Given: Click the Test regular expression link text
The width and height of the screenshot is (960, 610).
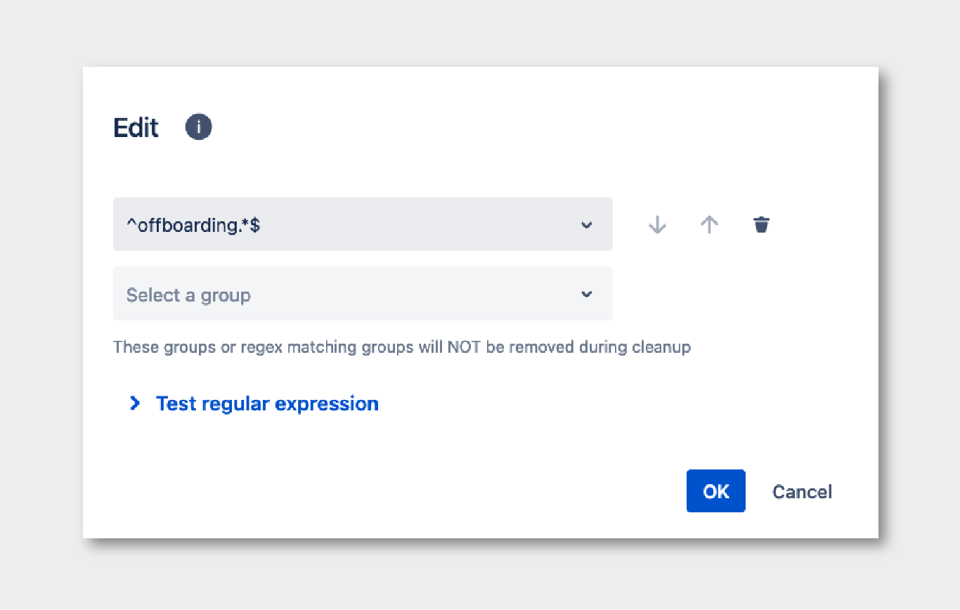Looking at the screenshot, I should pos(267,403).
